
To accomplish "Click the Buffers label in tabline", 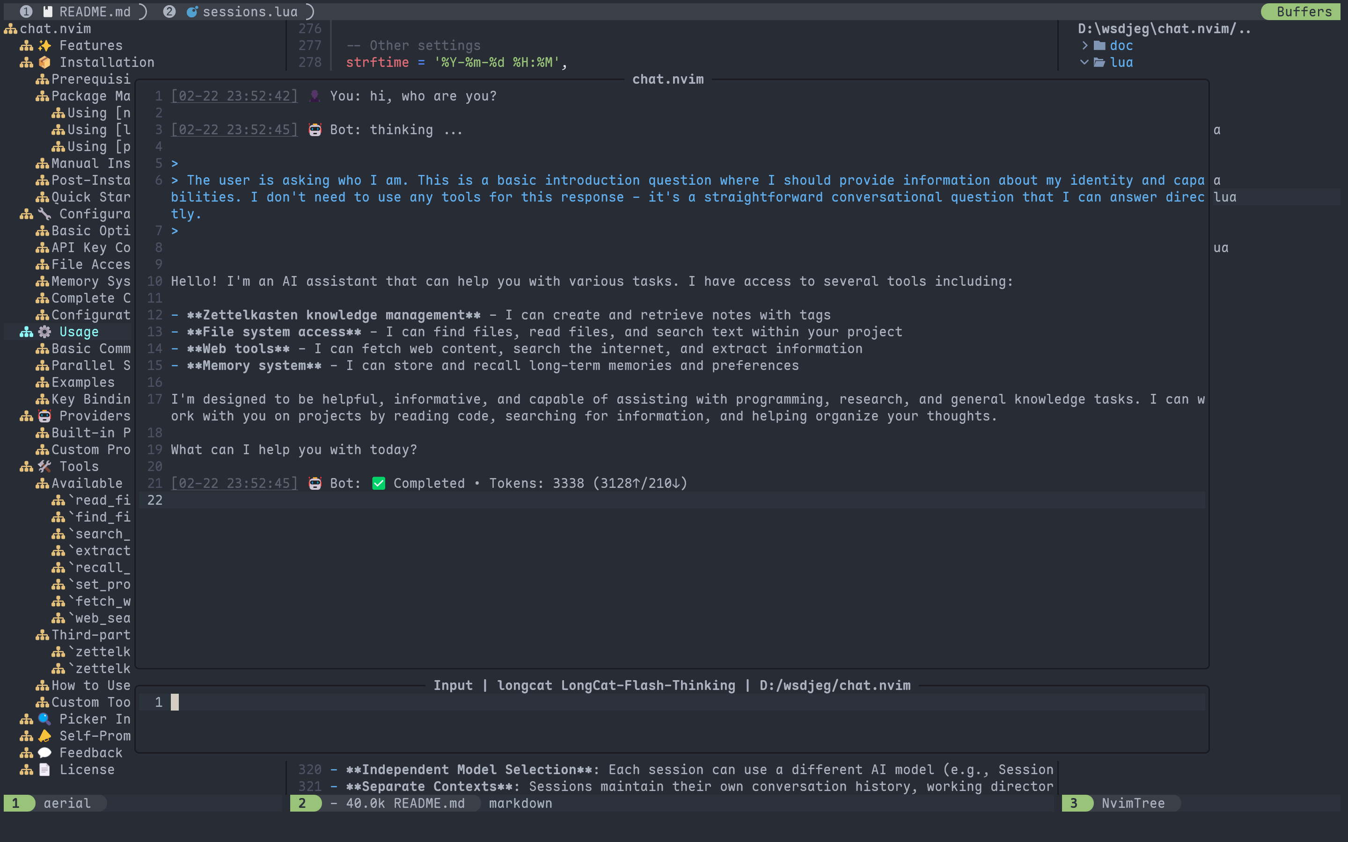I will (x=1304, y=12).
